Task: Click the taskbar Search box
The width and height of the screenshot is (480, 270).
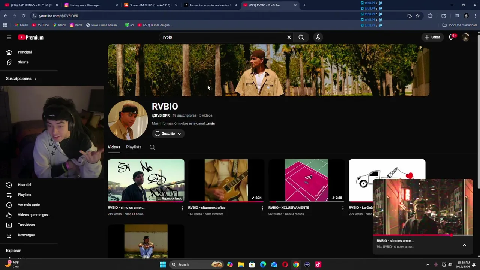Action: click(196, 264)
